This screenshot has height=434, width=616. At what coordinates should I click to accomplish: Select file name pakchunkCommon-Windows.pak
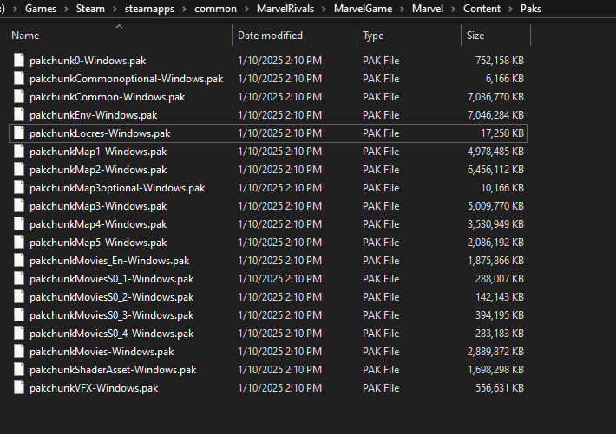click(107, 97)
